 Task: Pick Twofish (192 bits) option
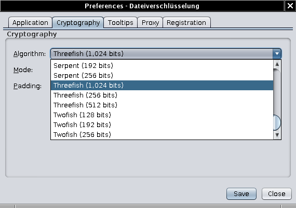162,124
